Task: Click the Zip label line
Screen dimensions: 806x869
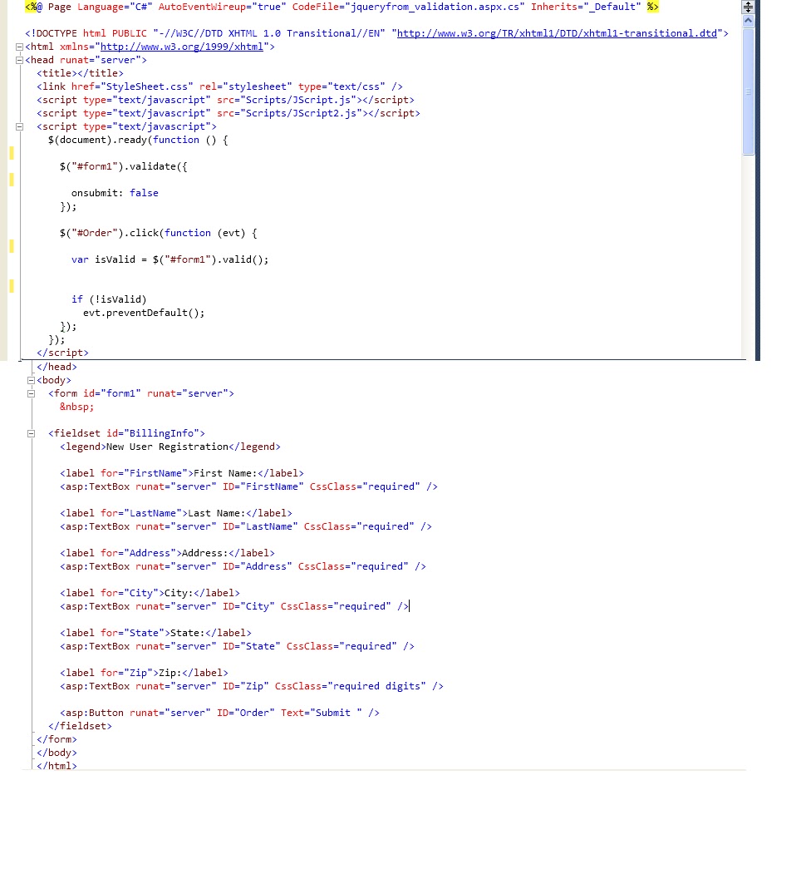Action: click(144, 673)
